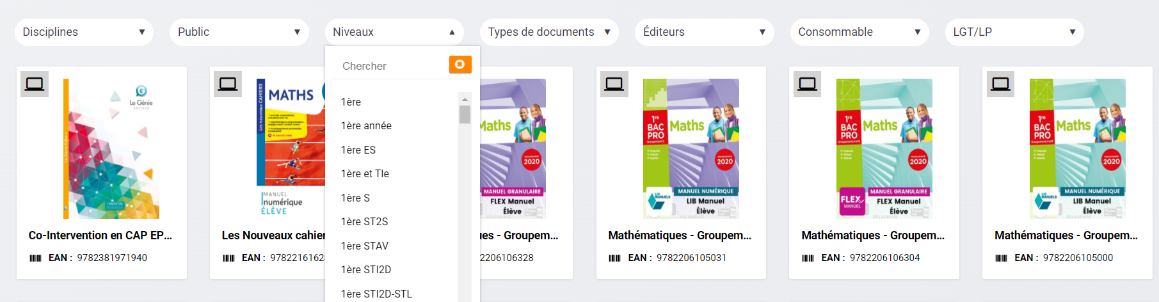Viewport: 1159px width, 302px height.
Task: Expand the Public filter dropdown
Action: click(239, 32)
